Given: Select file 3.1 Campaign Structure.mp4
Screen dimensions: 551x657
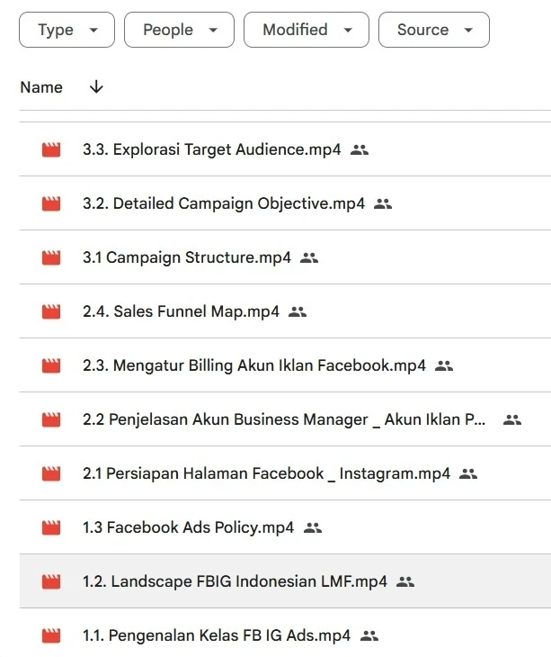Looking at the screenshot, I should pyautogui.click(x=187, y=258).
